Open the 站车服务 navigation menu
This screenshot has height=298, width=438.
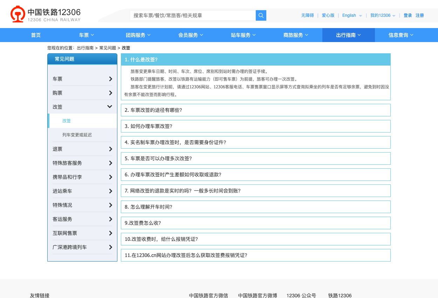point(244,35)
